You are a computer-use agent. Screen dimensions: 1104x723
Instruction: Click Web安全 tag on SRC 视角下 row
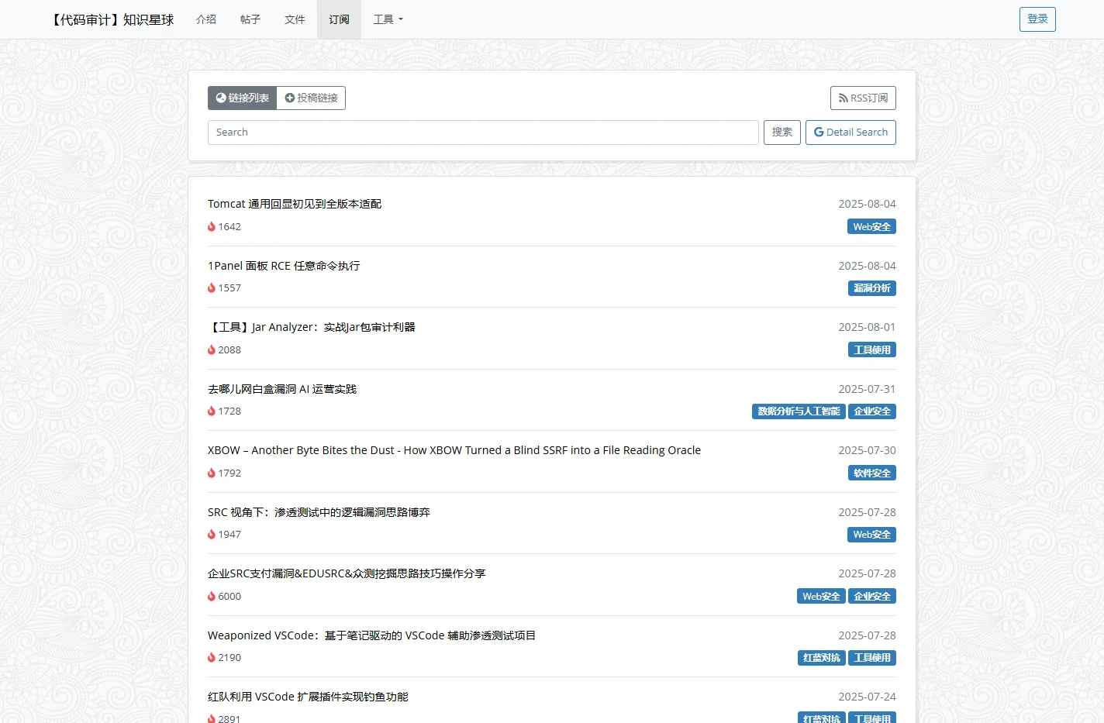click(x=871, y=535)
